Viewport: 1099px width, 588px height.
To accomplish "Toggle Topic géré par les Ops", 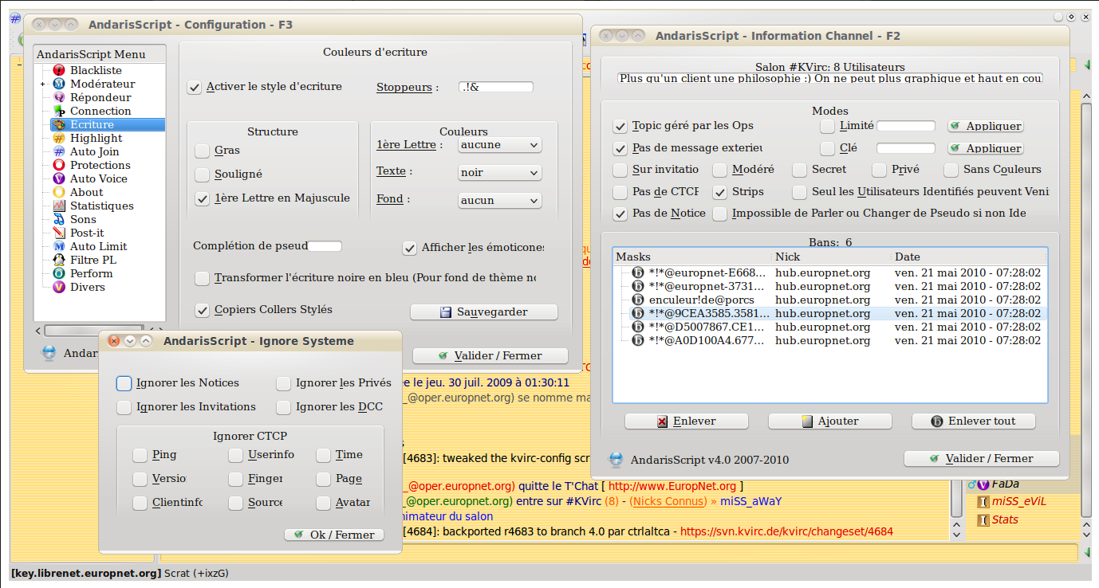I will pyautogui.click(x=620, y=126).
